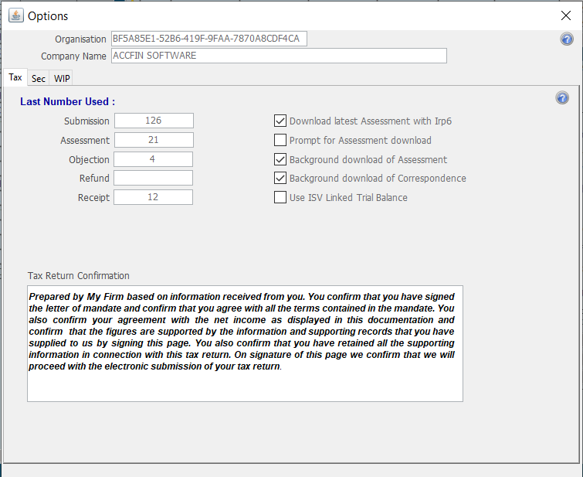Enable Use ISV Linked Trial Balance
Viewport: 583px width, 477px height.
coord(281,197)
